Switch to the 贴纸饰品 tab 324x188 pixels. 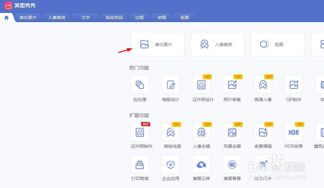113,18
